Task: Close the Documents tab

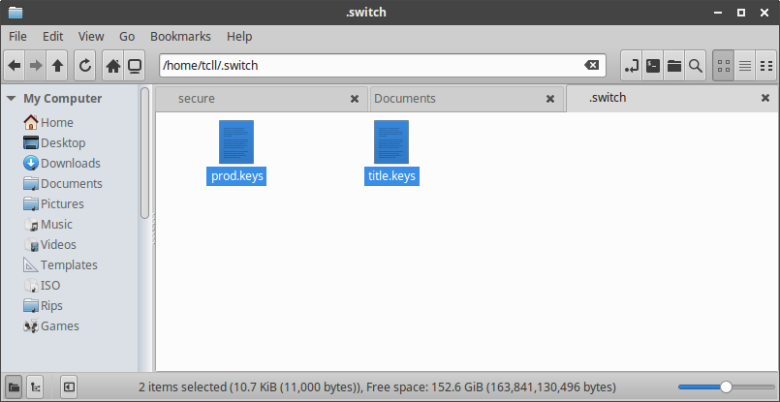Action: point(550,99)
